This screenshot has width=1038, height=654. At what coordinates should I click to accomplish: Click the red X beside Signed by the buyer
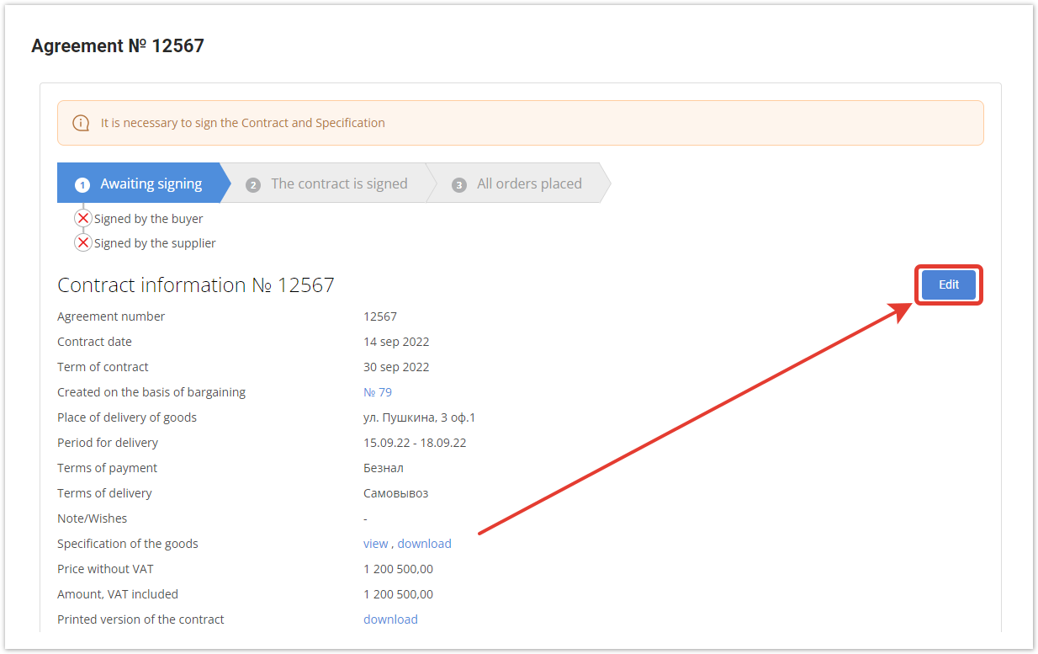pos(83,219)
